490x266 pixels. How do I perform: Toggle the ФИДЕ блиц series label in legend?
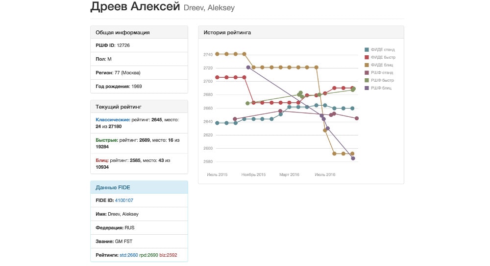(x=383, y=65)
